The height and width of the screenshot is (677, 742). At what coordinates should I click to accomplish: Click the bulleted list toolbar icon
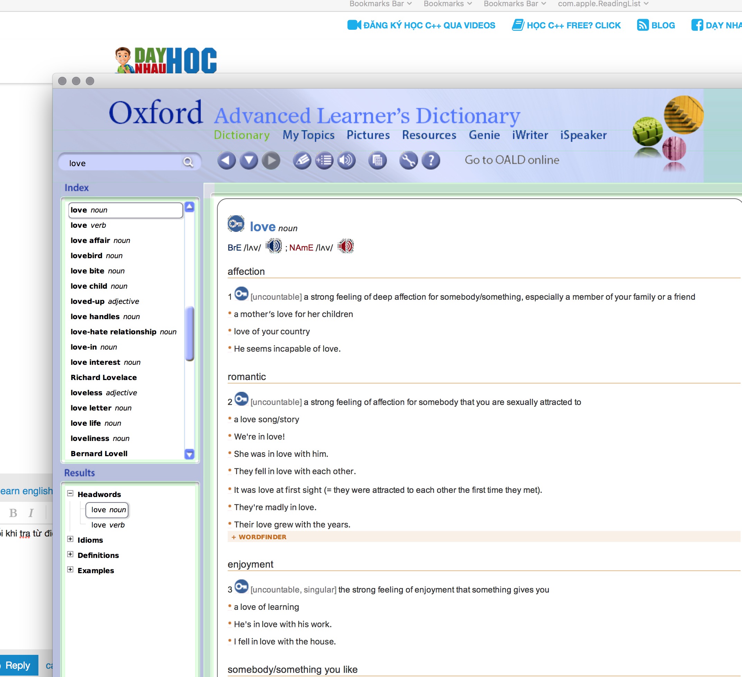coord(324,161)
